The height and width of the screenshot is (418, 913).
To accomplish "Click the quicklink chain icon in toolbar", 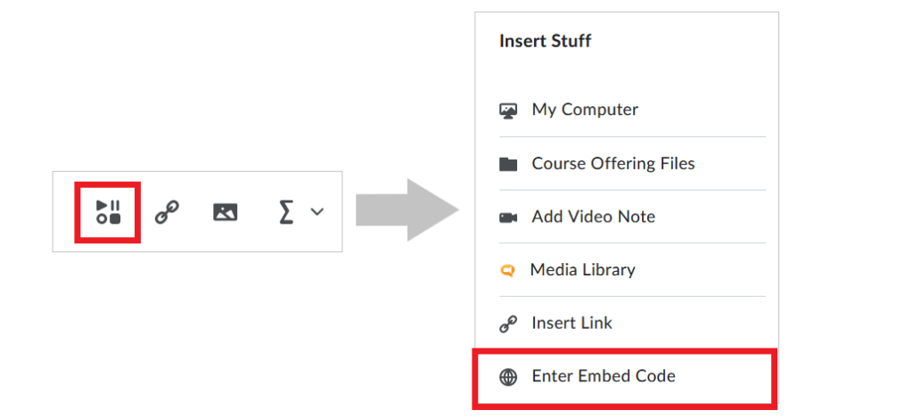I will click(x=167, y=212).
